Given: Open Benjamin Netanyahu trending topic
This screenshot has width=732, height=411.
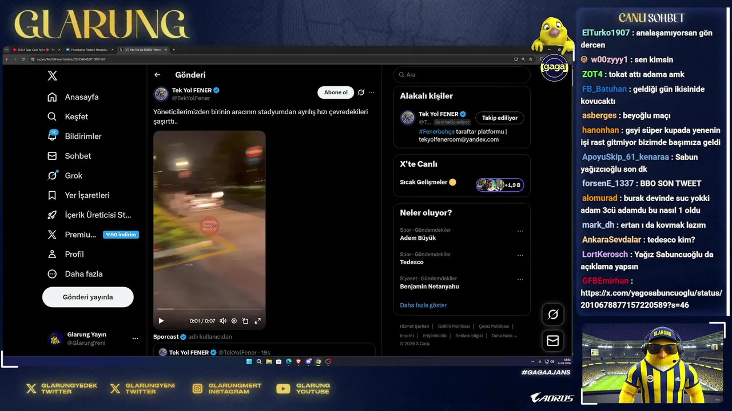Looking at the screenshot, I should (x=429, y=287).
